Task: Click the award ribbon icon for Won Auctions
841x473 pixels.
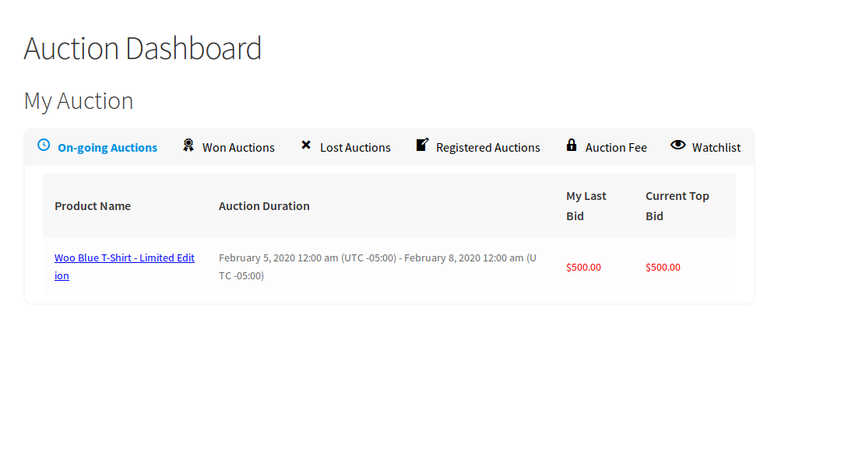Action: [188, 145]
